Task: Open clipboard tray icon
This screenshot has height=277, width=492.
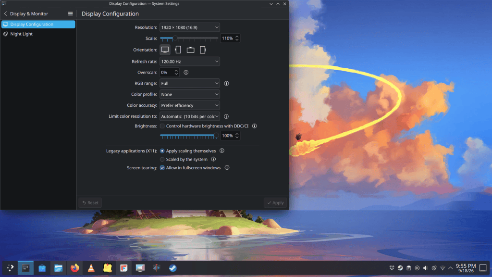Action: pyautogui.click(x=408, y=268)
